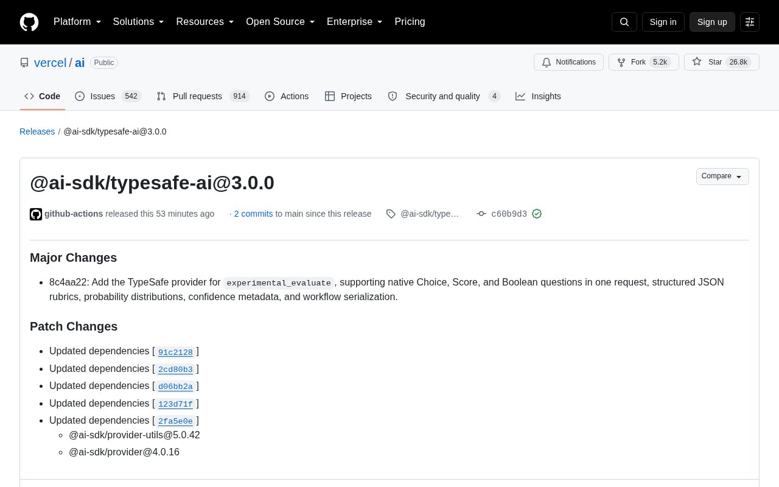Open the Enterprise dropdown menu
779x487 pixels.
click(x=355, y=22)
